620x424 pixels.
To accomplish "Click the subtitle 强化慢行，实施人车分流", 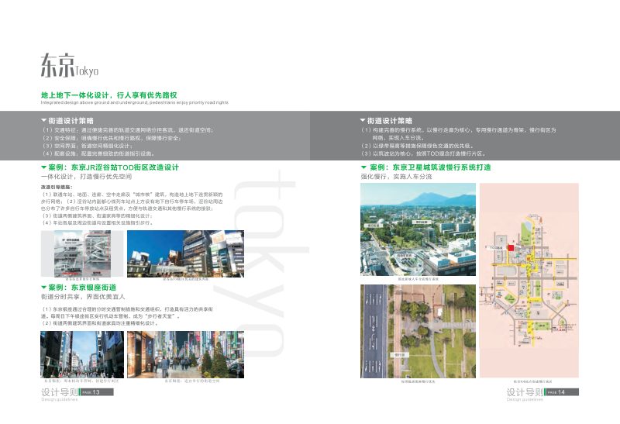I will 396,177.
